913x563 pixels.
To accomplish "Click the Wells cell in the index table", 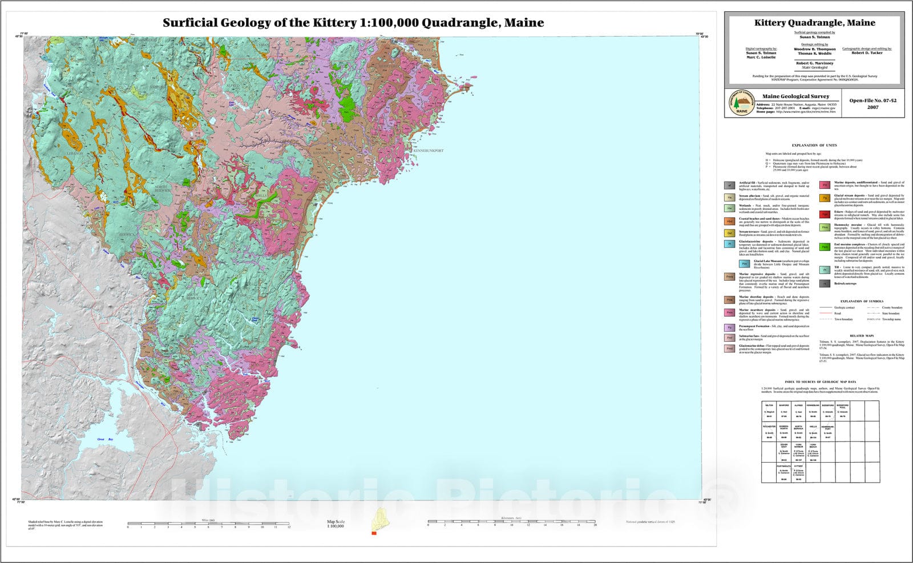I will (x=813, y=431).
